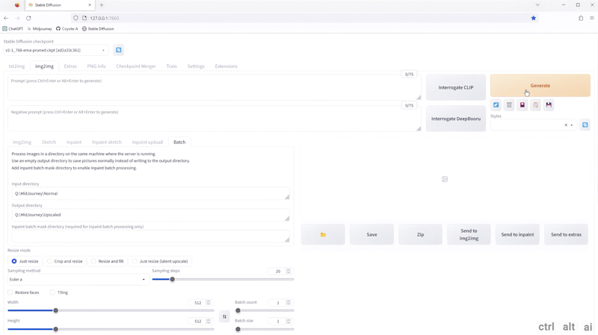Viewport: 598px width, 335px height.
Task: Focus the Input directory field
Action: click(151, 193)
